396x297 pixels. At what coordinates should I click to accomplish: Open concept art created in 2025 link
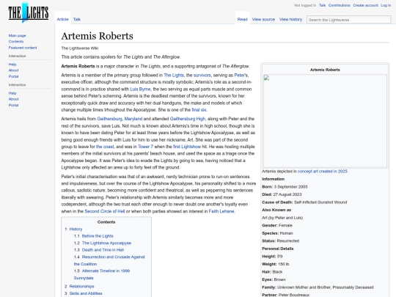pyautogui.click(x=323, y=171)
